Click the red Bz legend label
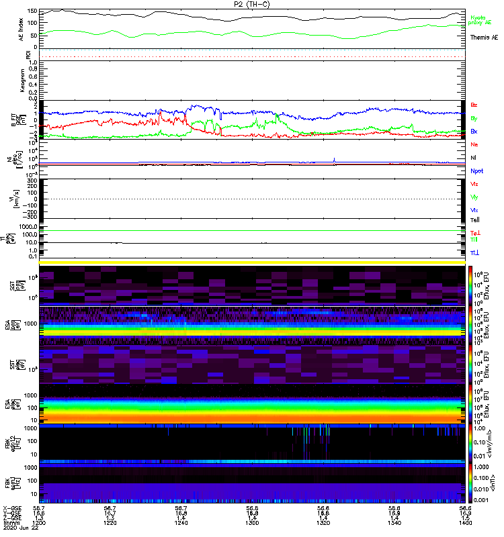 [474, 105]
